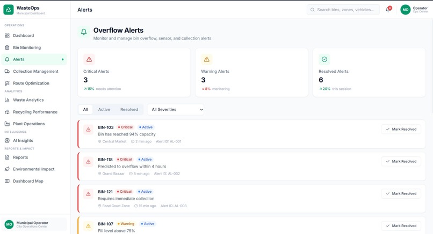Image resolution: width=433 pixels, height=234 pixels.
Task: Click 'Fill level above 75%' text
Action: (x=117, y=231)
